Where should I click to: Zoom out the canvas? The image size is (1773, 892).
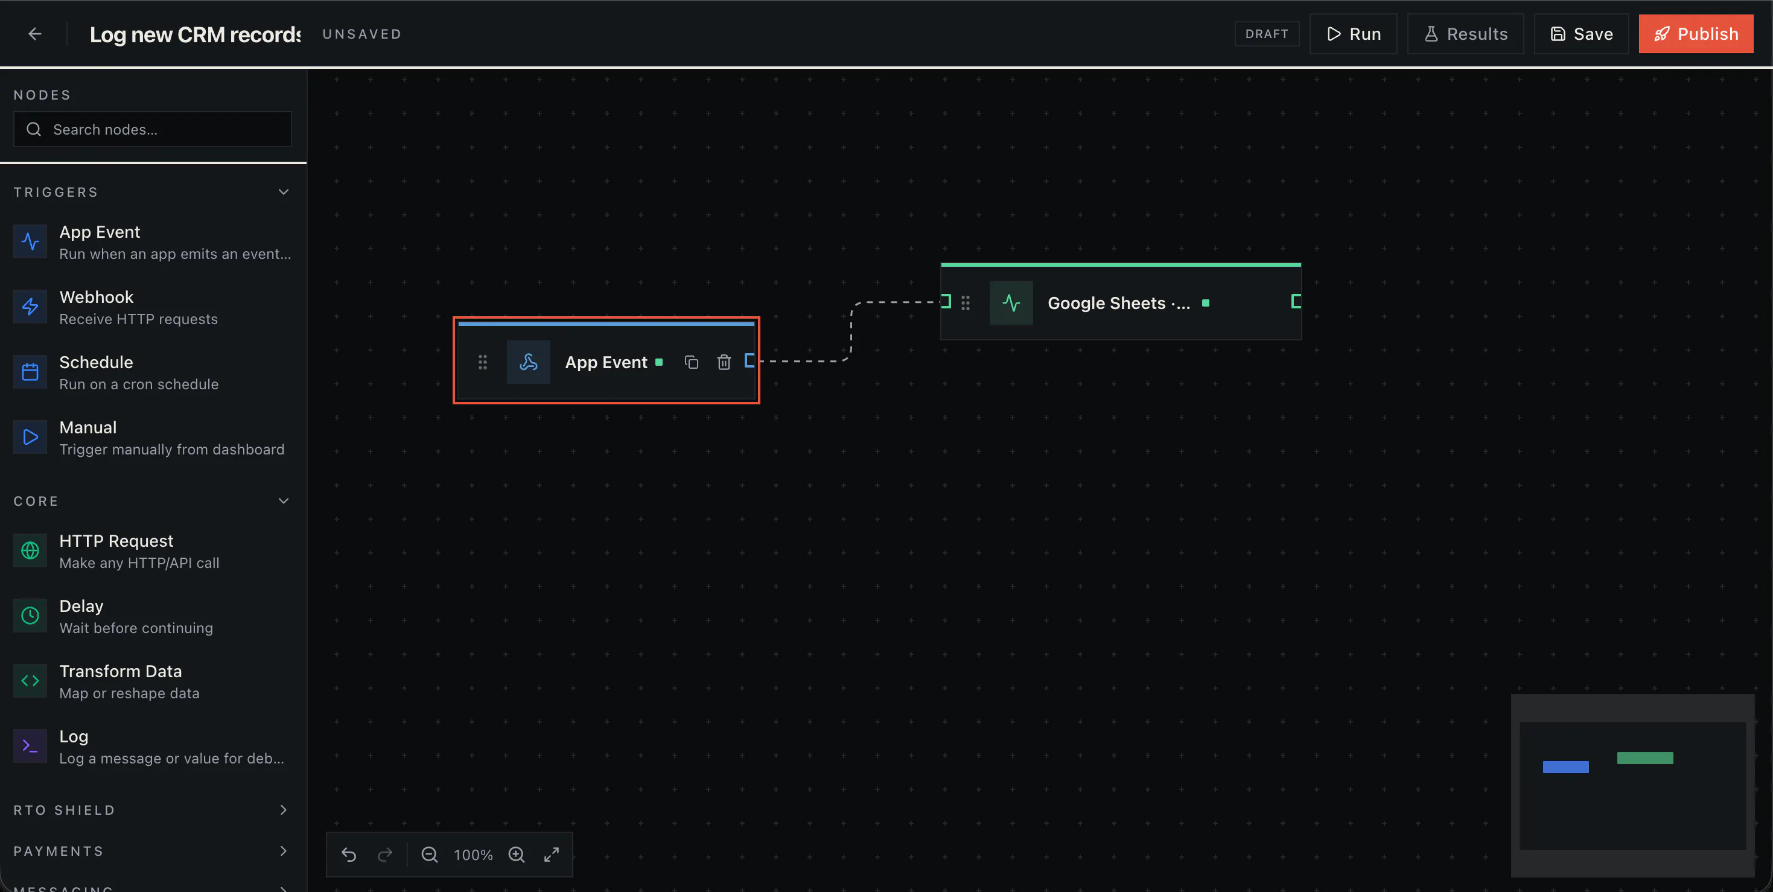(x=430, y=855)
